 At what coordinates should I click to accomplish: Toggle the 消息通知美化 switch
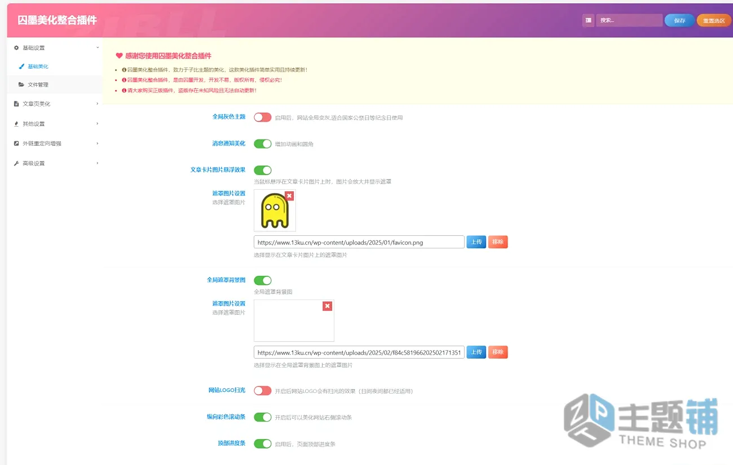pos(263,144)
